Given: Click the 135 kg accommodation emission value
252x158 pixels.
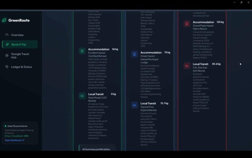Looking at the screenshot, I should pyautogui.click(x=220, y=22).
